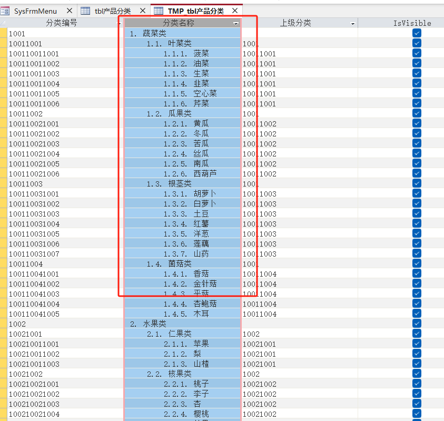The image size is (444, 421).
Task: Close the tbl产品分类 tab
Action: 142,11
